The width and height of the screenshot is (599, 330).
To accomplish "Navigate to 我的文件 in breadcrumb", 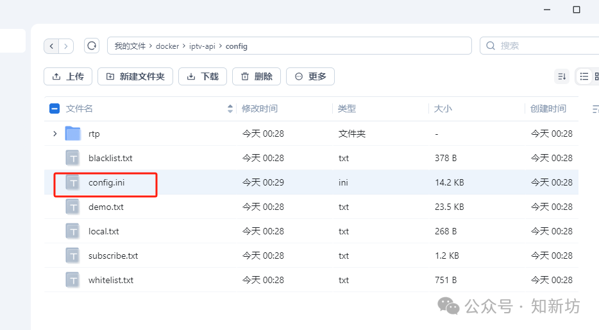I will click(130, 46).
